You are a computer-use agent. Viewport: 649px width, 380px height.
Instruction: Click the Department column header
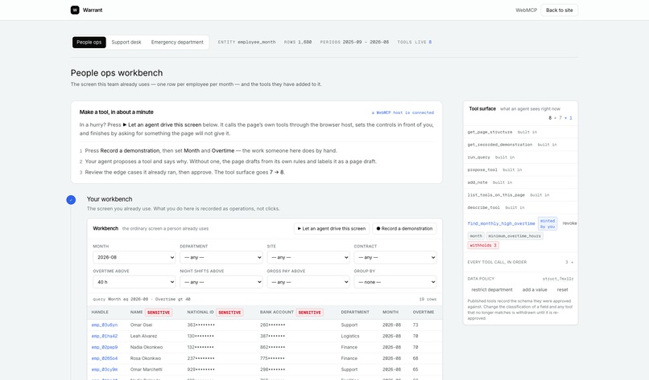tap(355, 313)
